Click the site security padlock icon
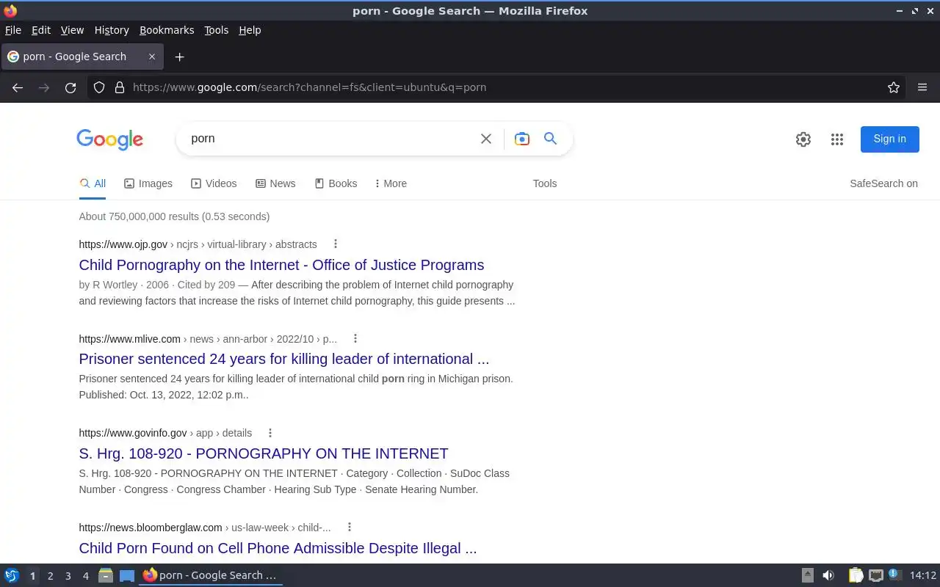 point(120,87)
